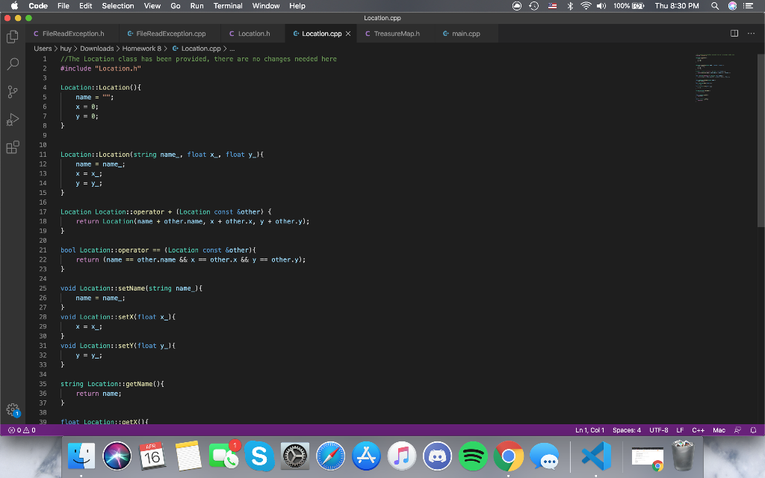Click the feedback icon in status bar
The width and height of the screenshot is (765, 478).
click(737, 430)
